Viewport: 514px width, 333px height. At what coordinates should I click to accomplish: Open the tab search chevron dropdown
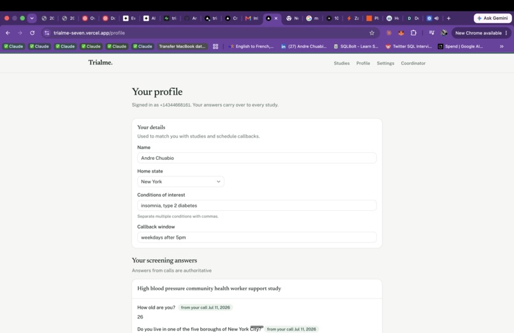tap(32, 18)
